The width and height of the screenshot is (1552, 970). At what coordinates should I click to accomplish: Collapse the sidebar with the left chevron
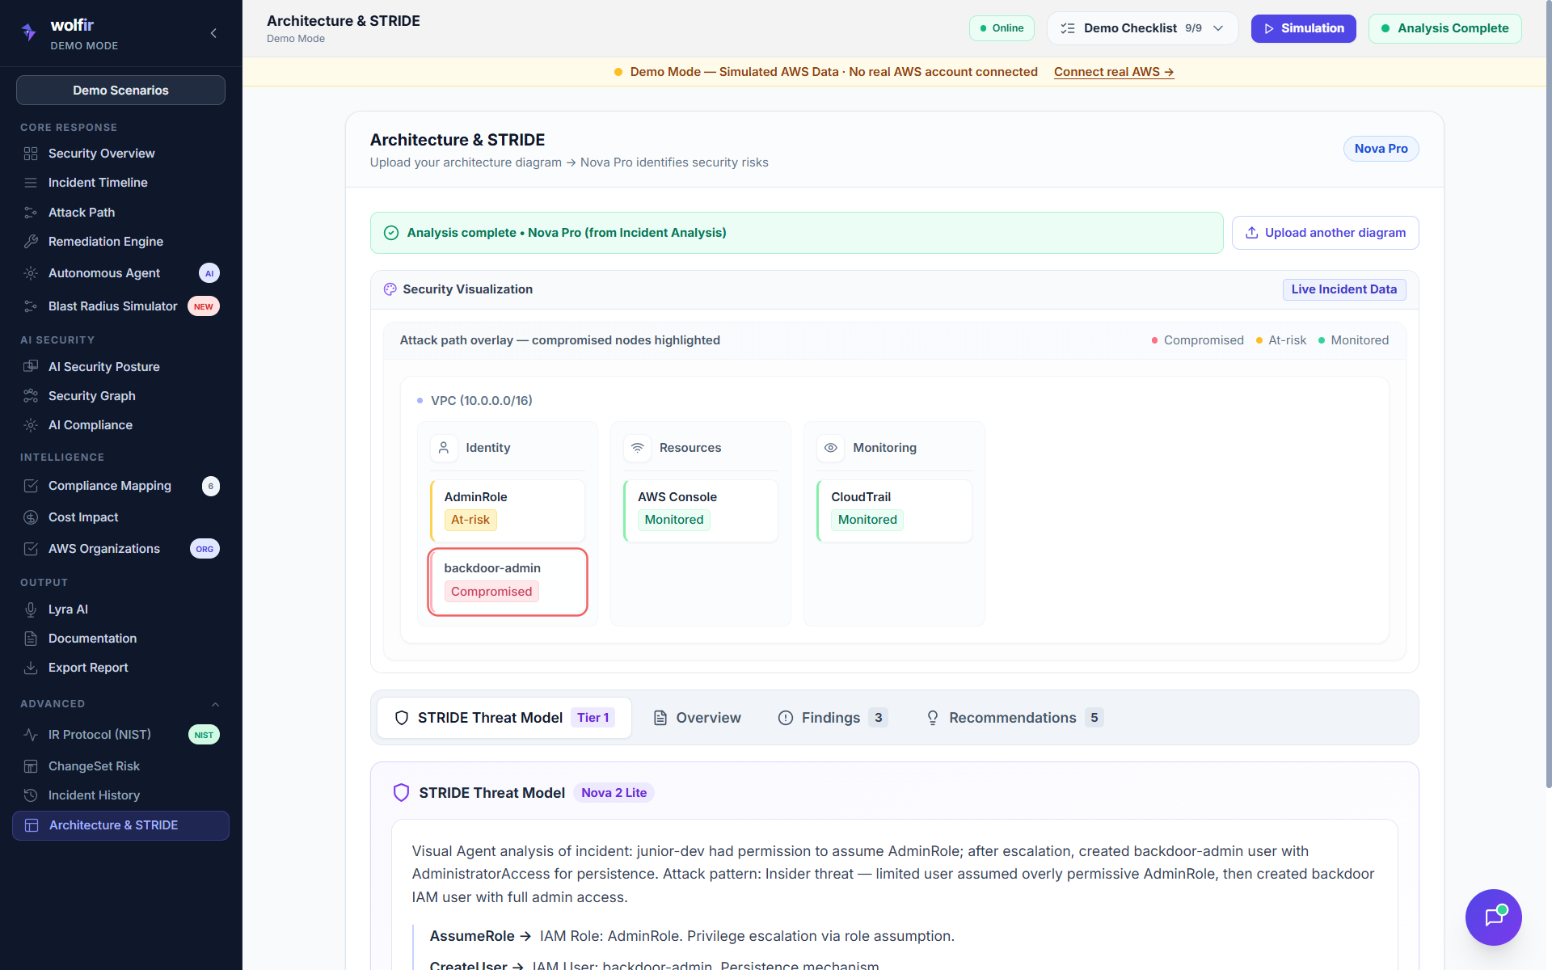213,33
